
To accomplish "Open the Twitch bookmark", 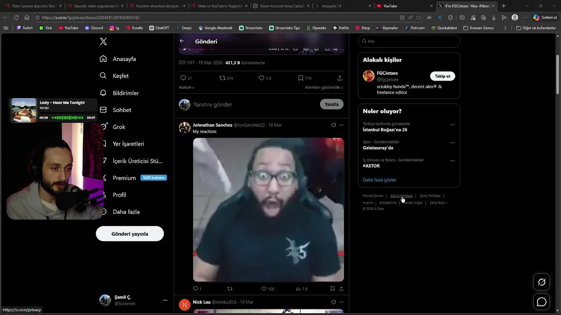I will coord(24,28).
